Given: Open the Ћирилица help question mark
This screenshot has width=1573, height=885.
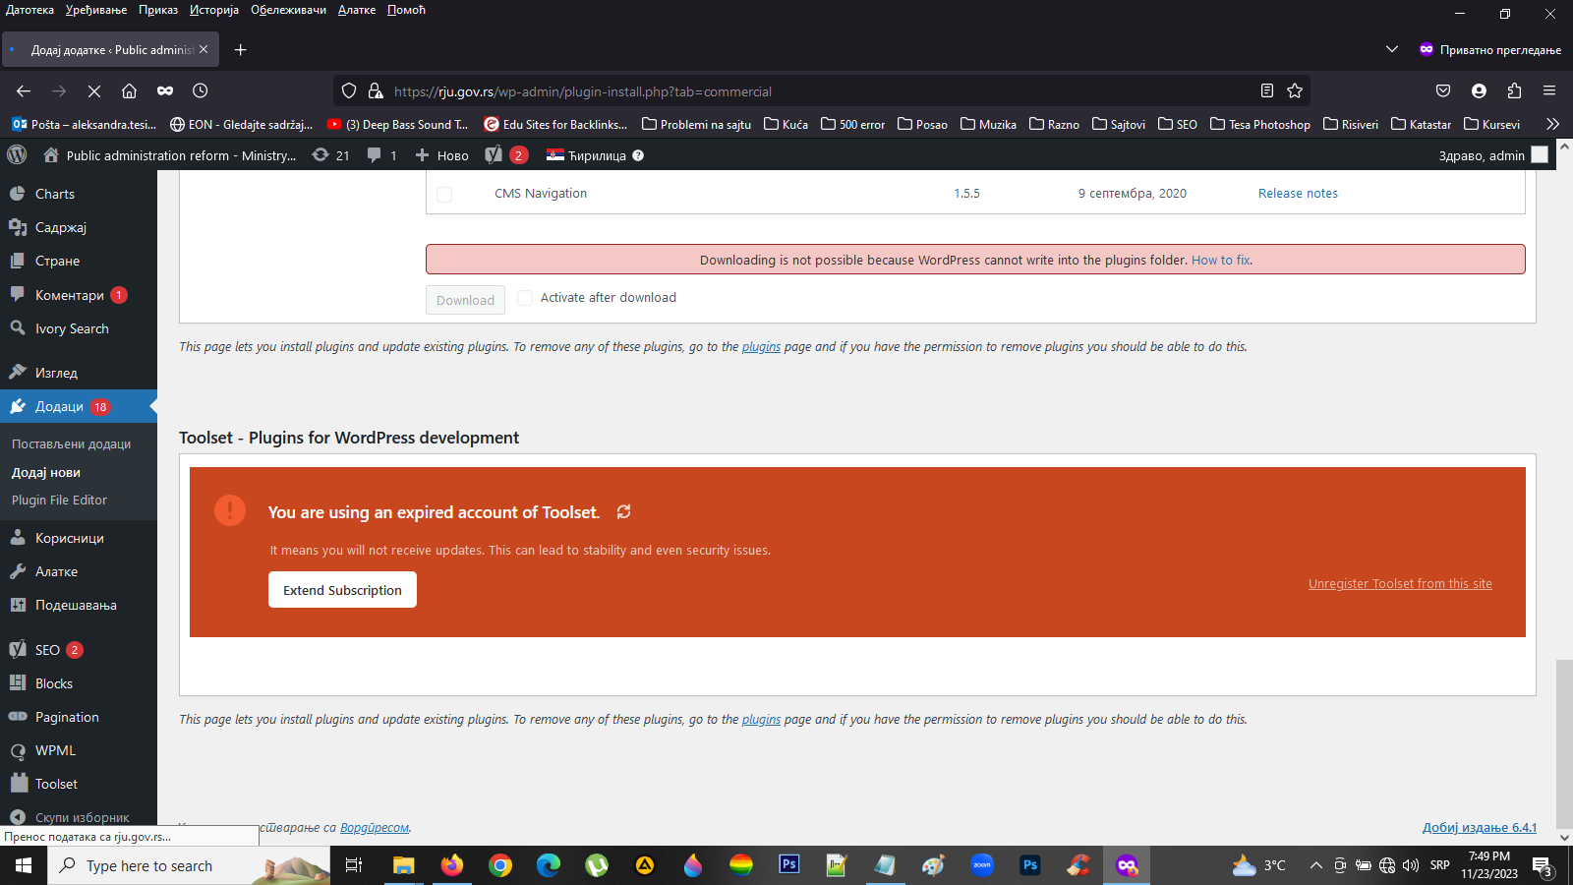Looking at the screenshot, I should pos(638,155).
